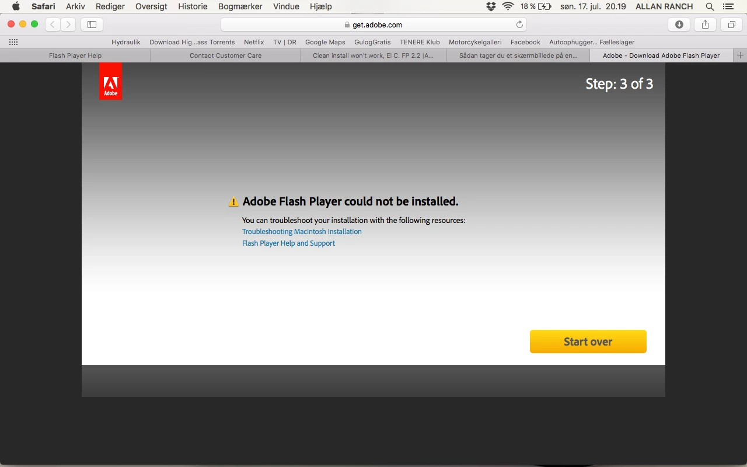
Task: Open the TV | DR bookmark
Action: [285, 42]
